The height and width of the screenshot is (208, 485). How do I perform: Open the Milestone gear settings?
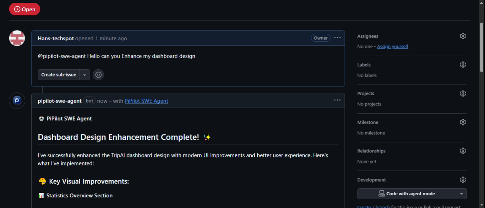tap(463, 122)
